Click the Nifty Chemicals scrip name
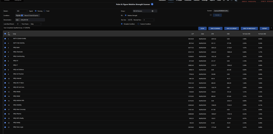The image size is (273, 134). click(x=18, y=52)
